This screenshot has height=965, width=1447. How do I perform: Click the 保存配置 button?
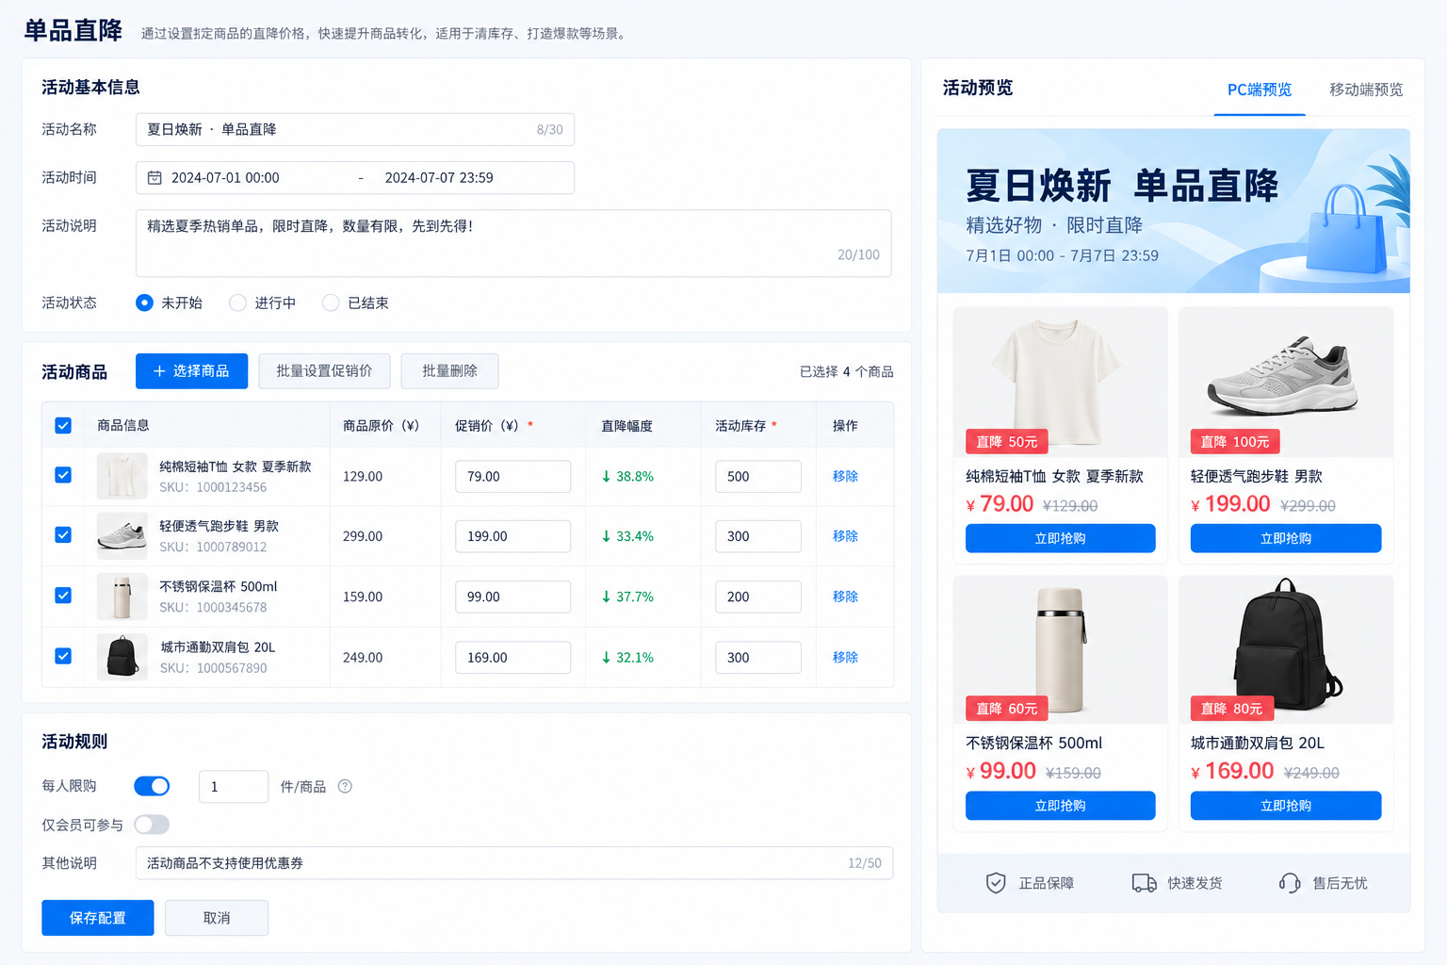[x=98, y=918]
